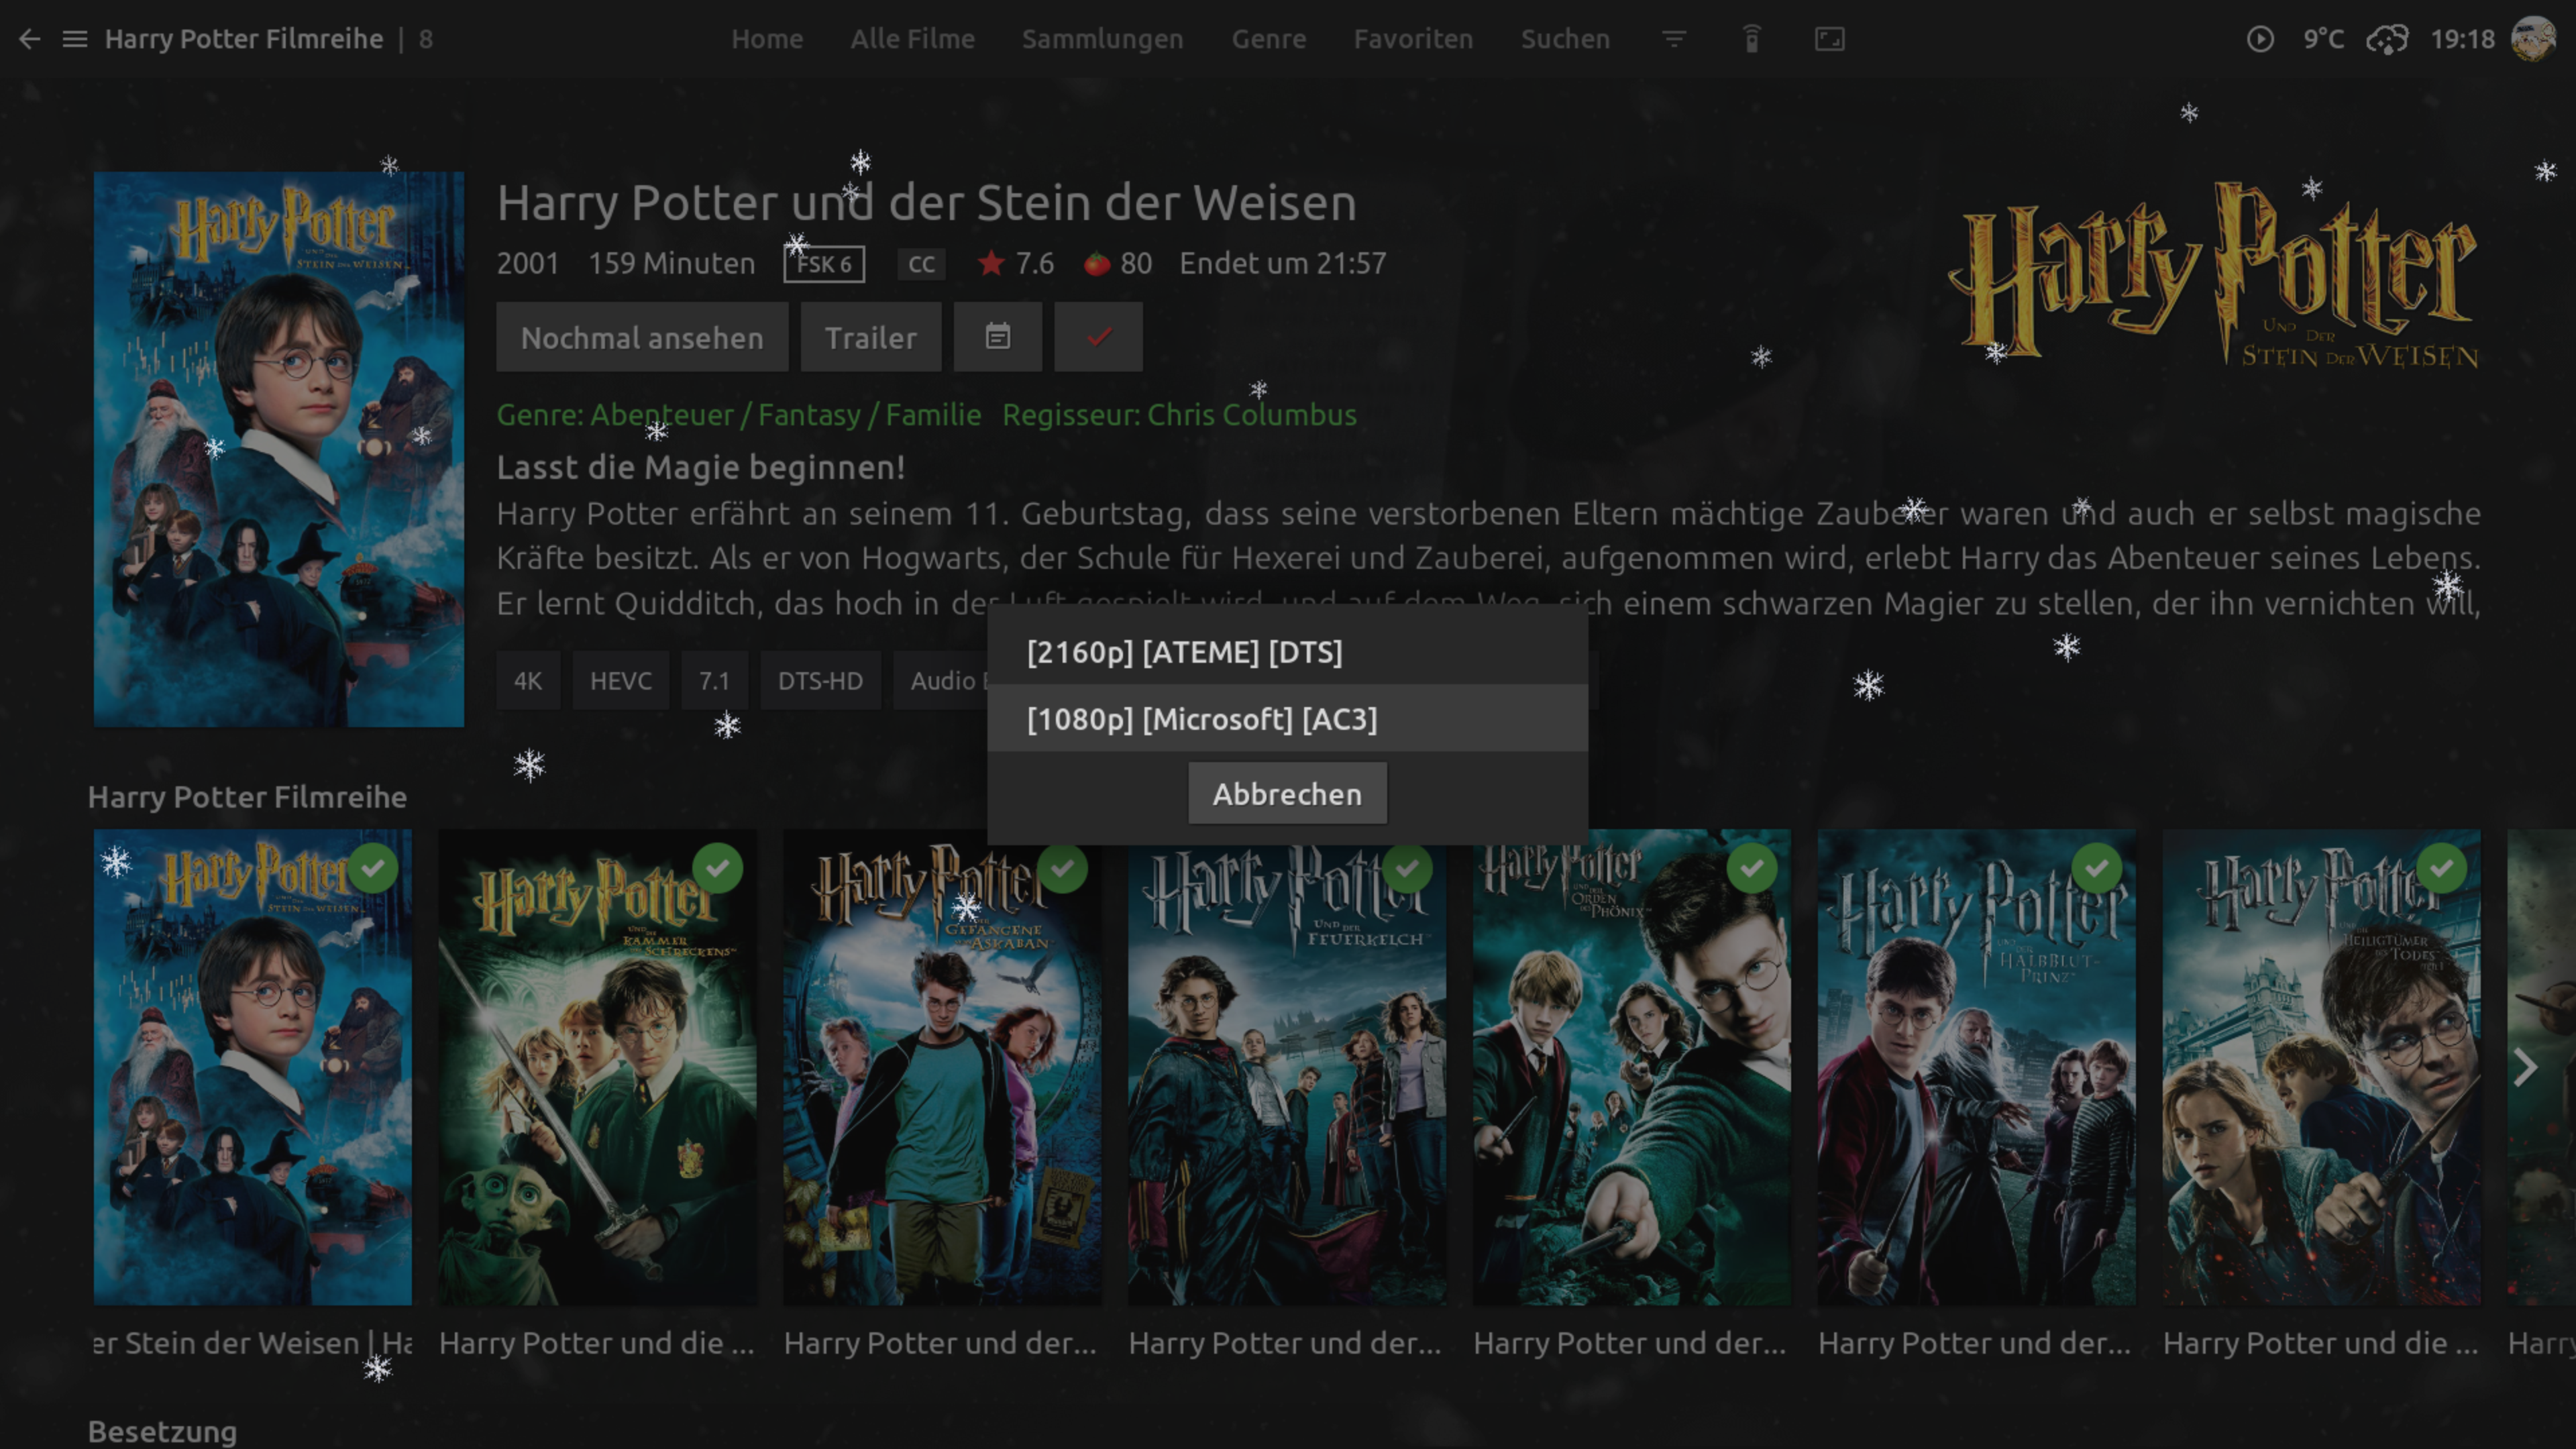Toggle watched checkmark on Kammer des Schreckens

coord(718,868)
